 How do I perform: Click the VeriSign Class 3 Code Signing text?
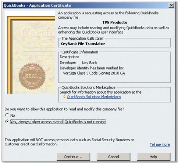[x=94, y=73]
